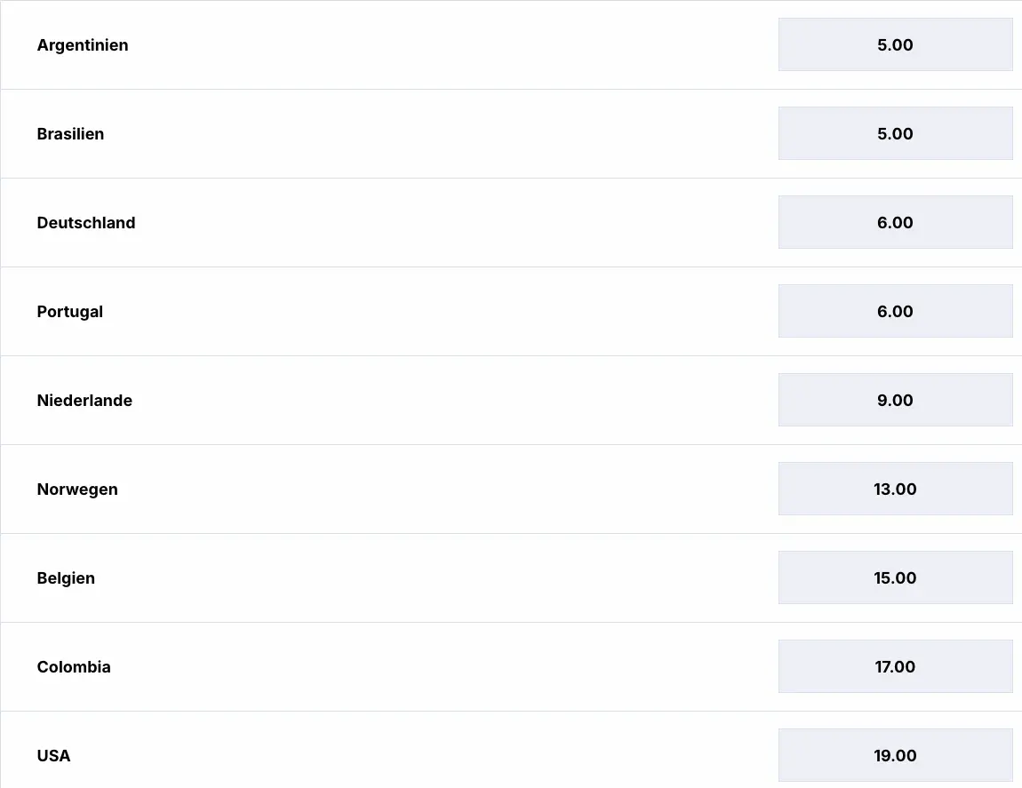Click the Belgien team name
1022x788 pixels.
point(66,578)
